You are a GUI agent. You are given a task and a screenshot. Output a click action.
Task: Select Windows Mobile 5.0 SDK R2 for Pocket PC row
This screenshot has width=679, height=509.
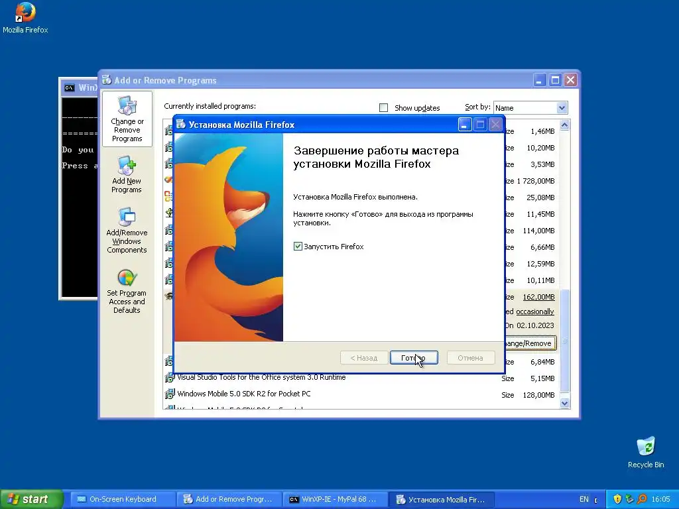click(x=361, y=394)
